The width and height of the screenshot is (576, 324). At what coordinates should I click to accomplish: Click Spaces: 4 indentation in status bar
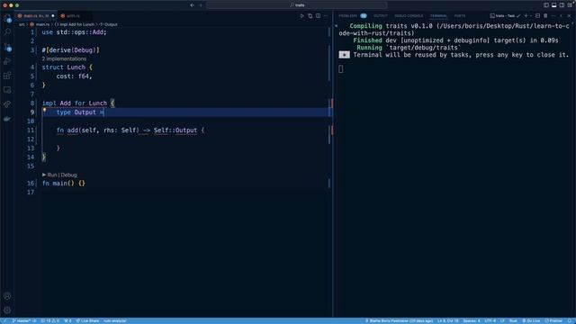tap(472, 320)
